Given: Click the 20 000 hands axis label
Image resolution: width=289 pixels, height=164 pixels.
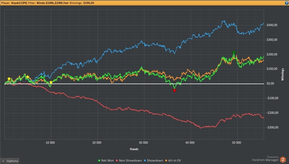Looking at the screenshot, I should click(x=97, y=143).
